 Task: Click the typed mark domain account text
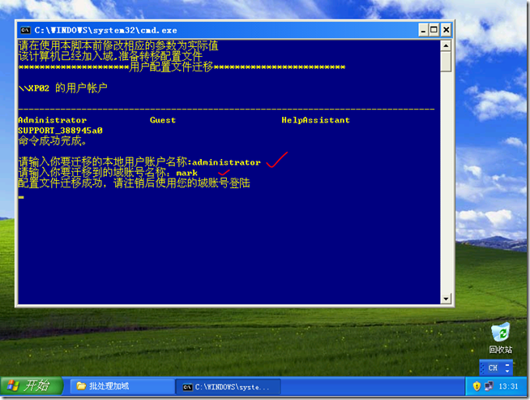point(187,174)
